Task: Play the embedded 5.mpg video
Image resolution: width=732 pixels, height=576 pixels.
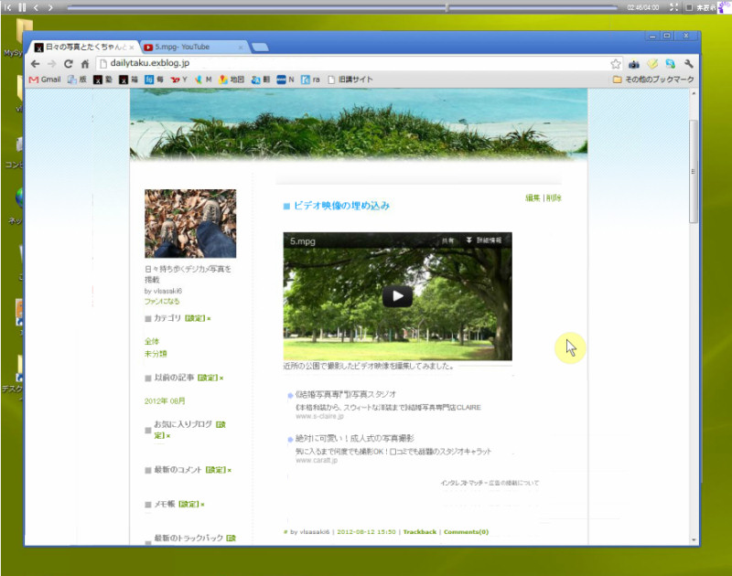Action: tap(397, 296)
